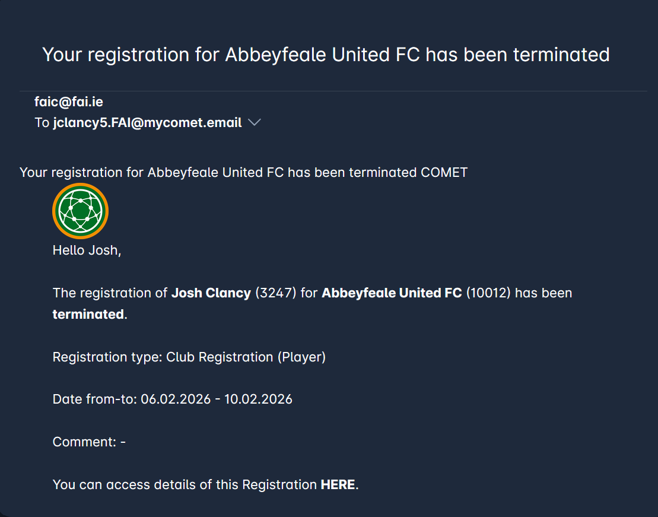Click sender address faic@fai.ie

click(69, 102)
